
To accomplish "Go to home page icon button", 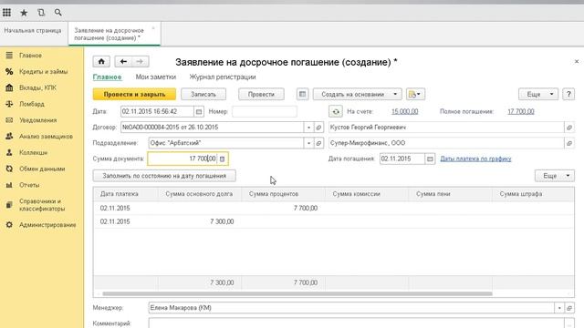I will [x=101, y=61].
